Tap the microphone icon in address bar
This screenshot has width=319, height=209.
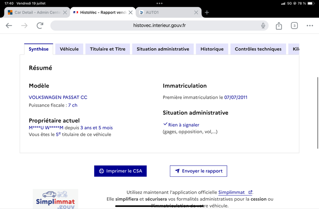pos(263,25)
